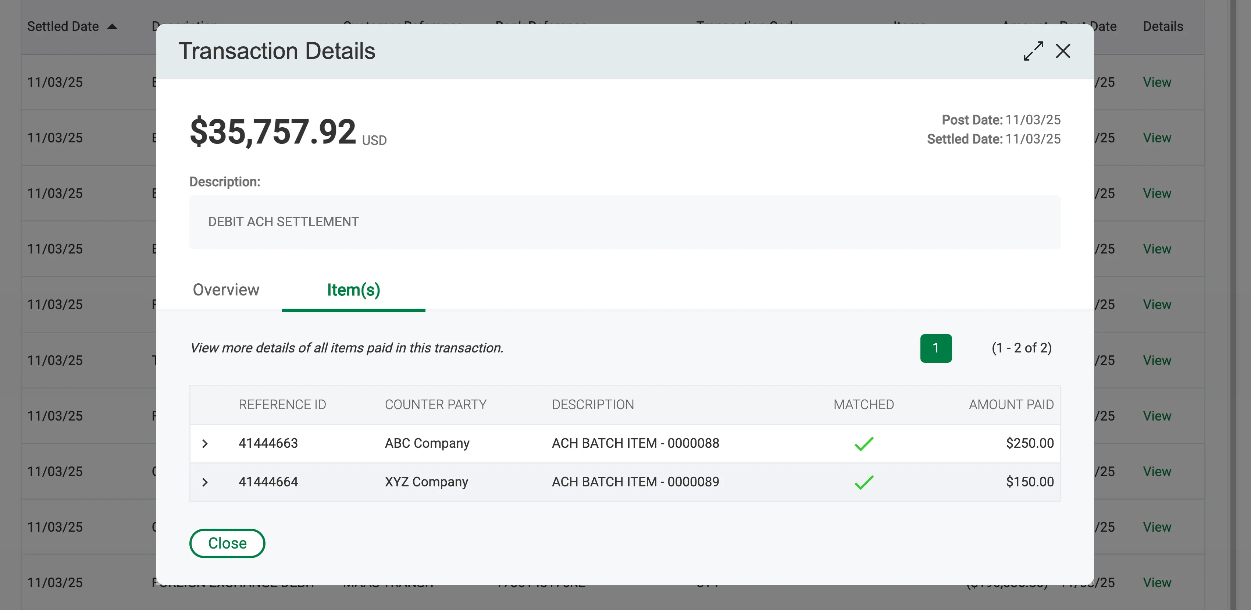1251x610 pixels.
Task: Click the green Close button
Action: 227,543
